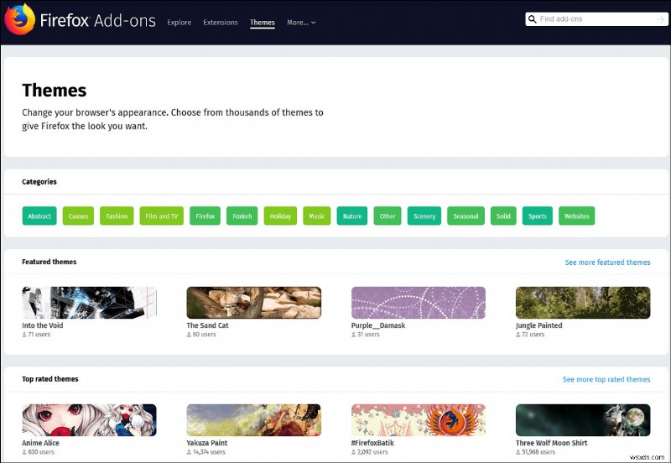Viewport: 671px width, 463px height.
Task: Choose the Causes category
Action: pos(78,216)
